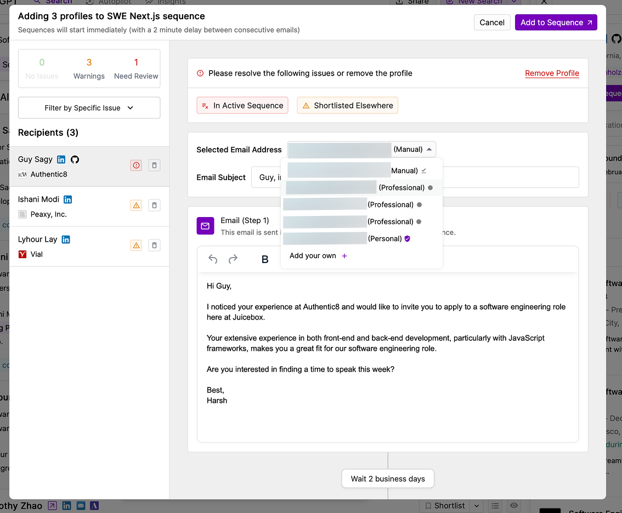Select the third Professional email option

pos(361,222)
